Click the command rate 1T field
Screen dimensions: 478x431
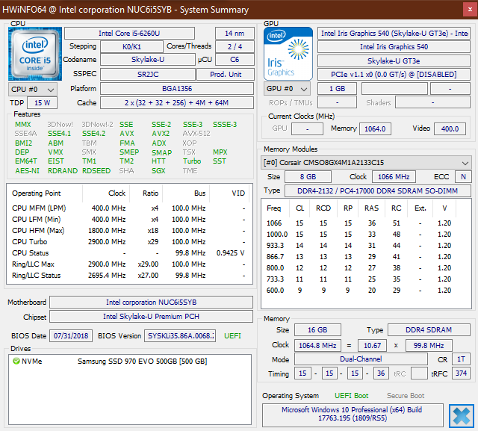coord(461,359)
